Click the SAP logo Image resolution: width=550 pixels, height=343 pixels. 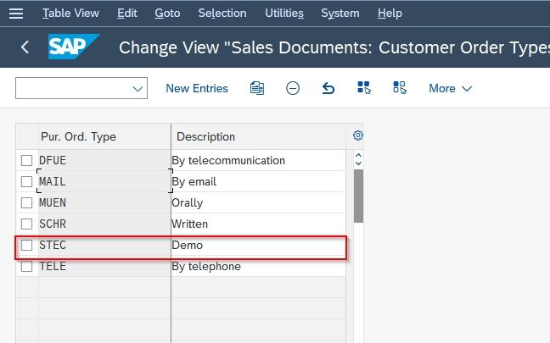[x=74, y=47]
